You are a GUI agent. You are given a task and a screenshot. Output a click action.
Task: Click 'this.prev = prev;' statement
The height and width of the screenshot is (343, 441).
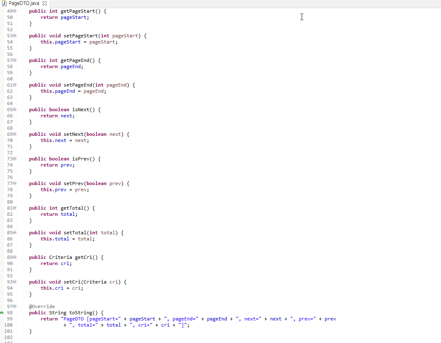(x=65, y=190)
